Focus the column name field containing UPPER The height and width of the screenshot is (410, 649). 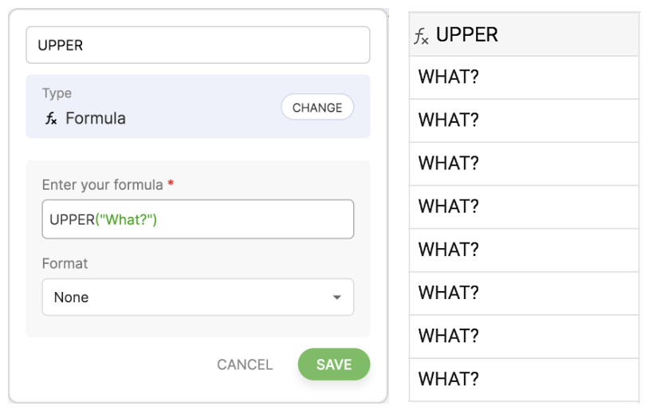(x=197, y=45)
